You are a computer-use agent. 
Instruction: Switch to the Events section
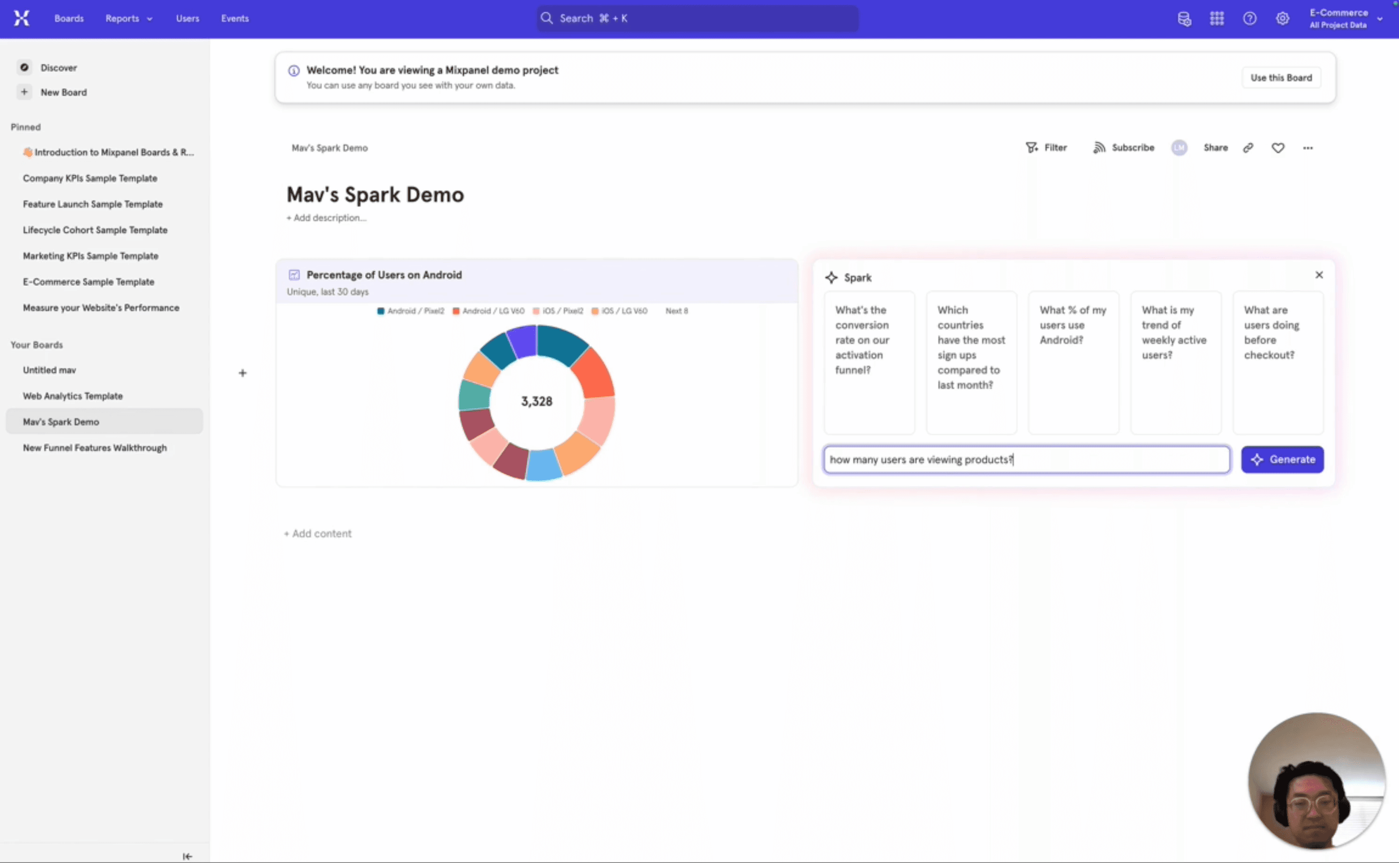tap(235, 18)
